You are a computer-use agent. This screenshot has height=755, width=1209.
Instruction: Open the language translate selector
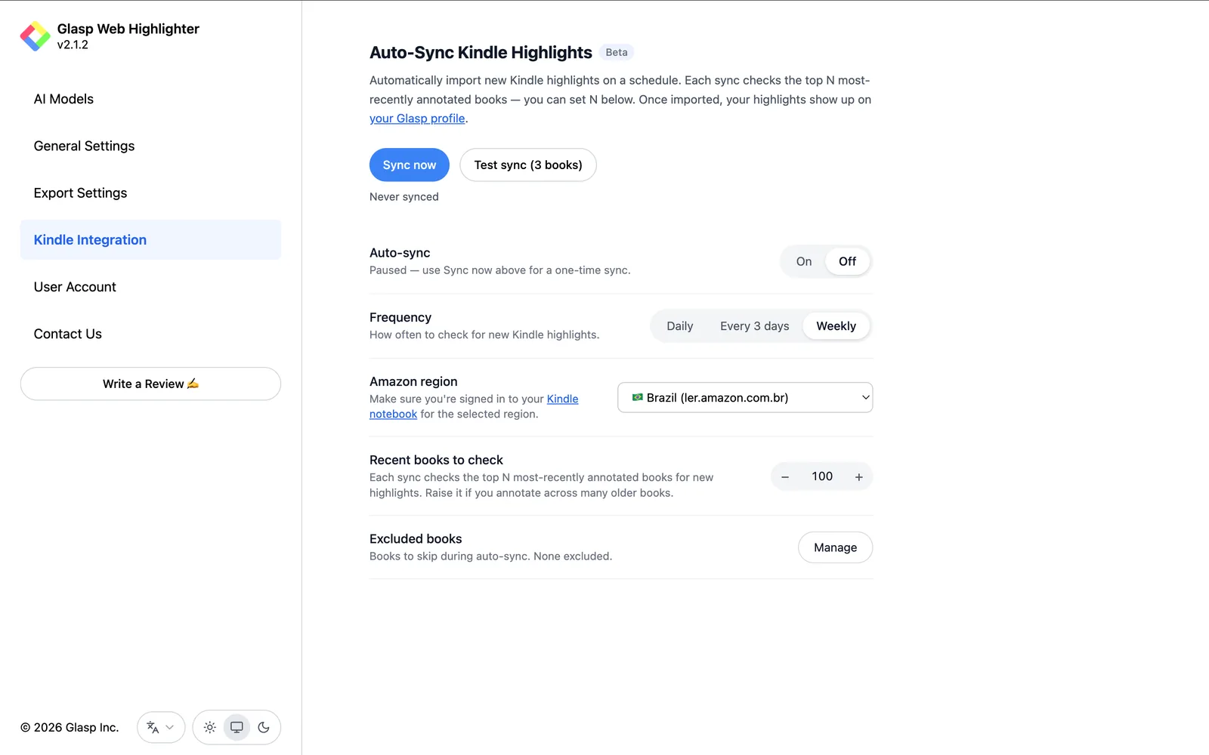pyautogui.click(x=161, y=727)
